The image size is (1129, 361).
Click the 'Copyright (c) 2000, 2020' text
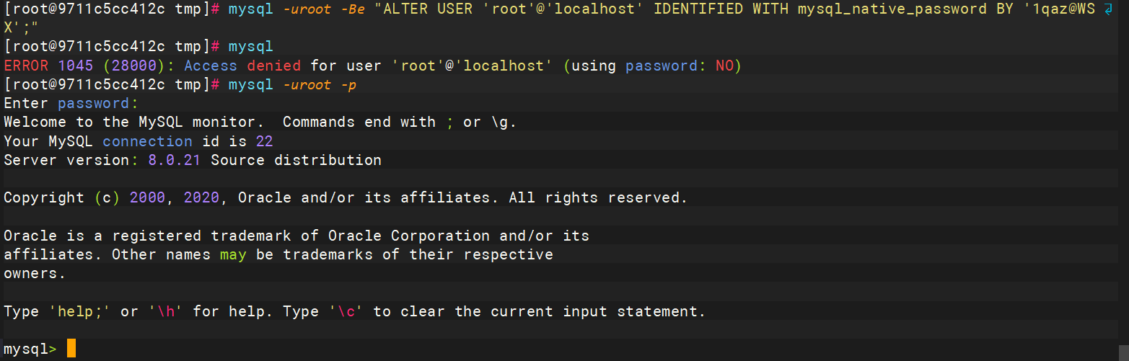112,197
